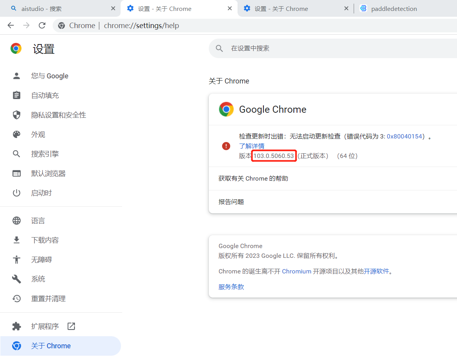
Task: Reload the current settings page
Action: (42, 25)
